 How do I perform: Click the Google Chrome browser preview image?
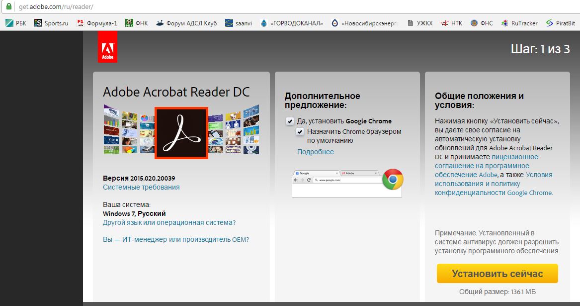click(x=347, y=183)
